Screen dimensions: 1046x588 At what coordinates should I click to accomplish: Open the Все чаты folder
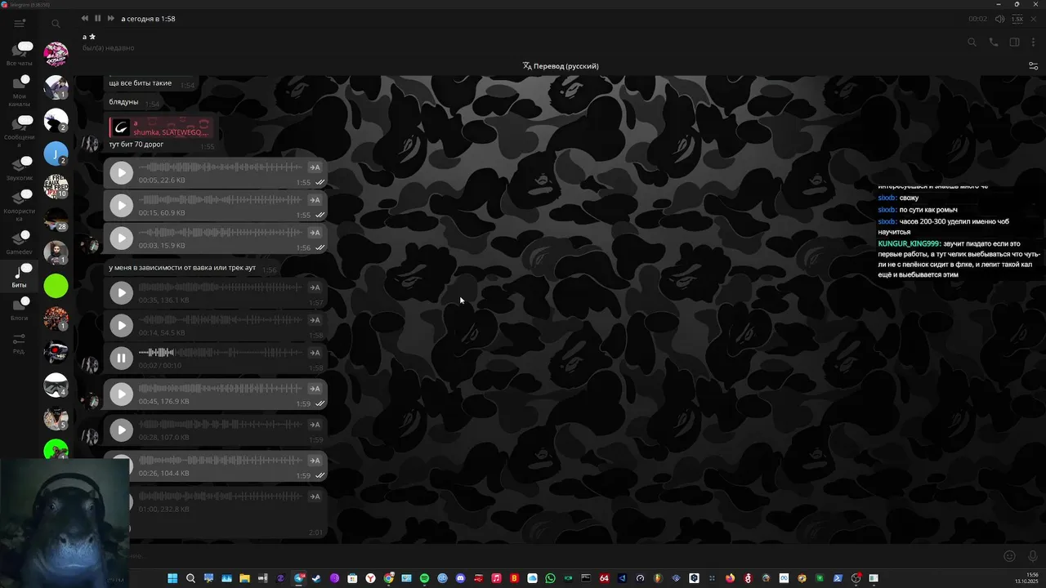click(20, 53)
